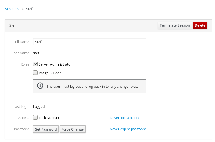Click the Stef breadcrumb item
Viewport: 215px width, 142px height.
[x=29, y=9]
